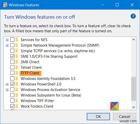Expand the Services for NFS node
The image size is (140, 124).
pos(7,40)
